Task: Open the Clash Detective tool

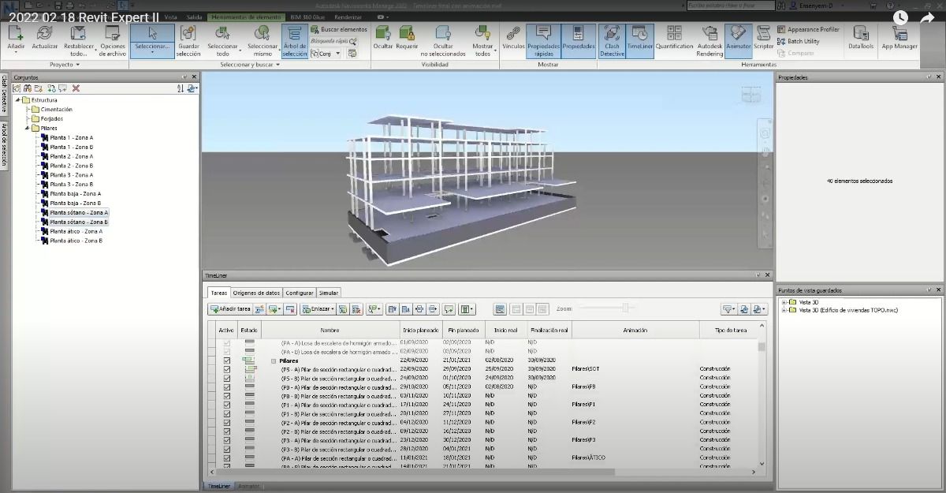Action: 612,39
